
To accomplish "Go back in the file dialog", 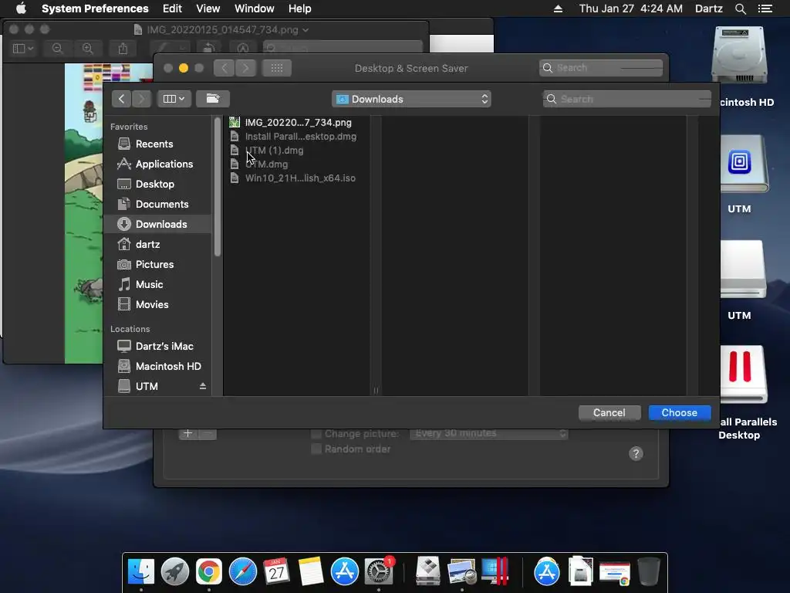I will 121,99.
